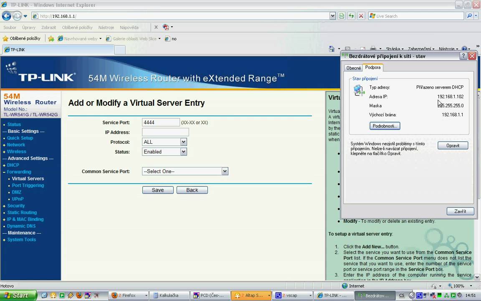This screenshot has width=481, height=301.
Task: Close the toolbar with the grey X
Action: click(156, 27)
